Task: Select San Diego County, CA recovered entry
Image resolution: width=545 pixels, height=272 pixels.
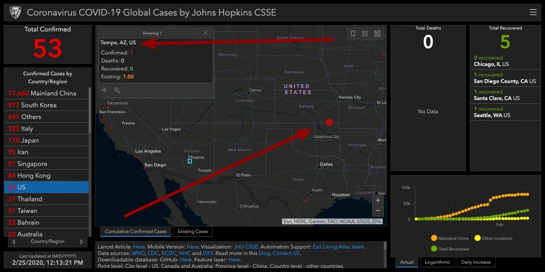Action: pos(505,78)
